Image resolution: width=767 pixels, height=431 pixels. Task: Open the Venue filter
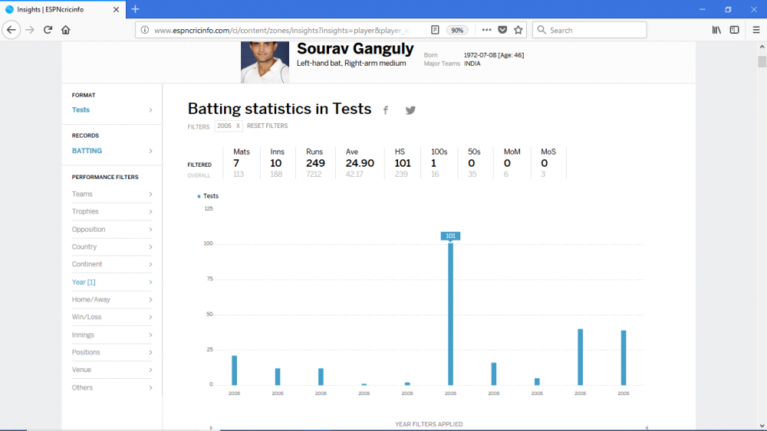click(112, 370)
